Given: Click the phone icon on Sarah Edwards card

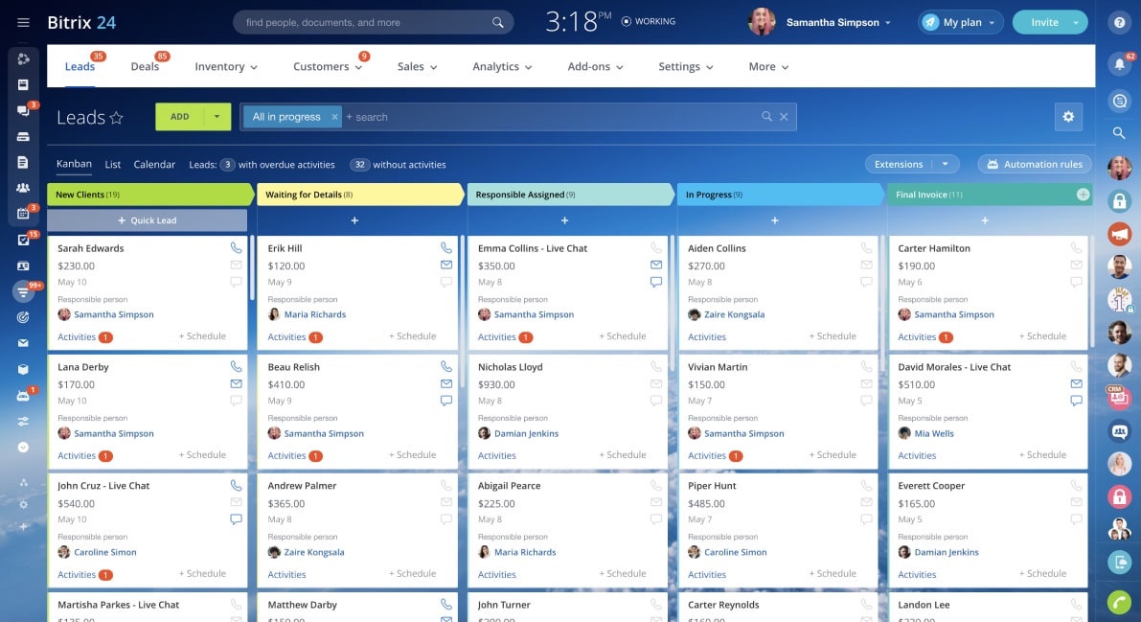Looking at the screenshot, I should pos(236,247).
